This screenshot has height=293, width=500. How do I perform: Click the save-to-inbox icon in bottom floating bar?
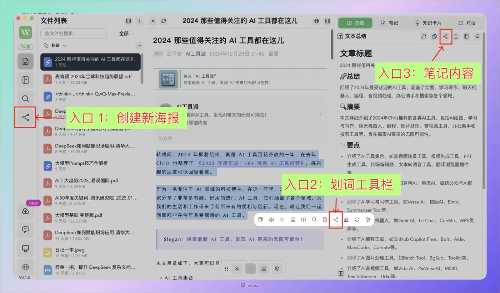tap(264, 269)
